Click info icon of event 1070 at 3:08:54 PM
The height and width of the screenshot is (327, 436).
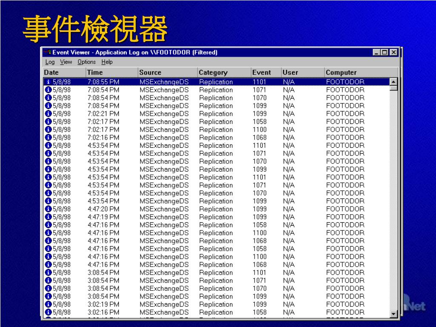49,288
